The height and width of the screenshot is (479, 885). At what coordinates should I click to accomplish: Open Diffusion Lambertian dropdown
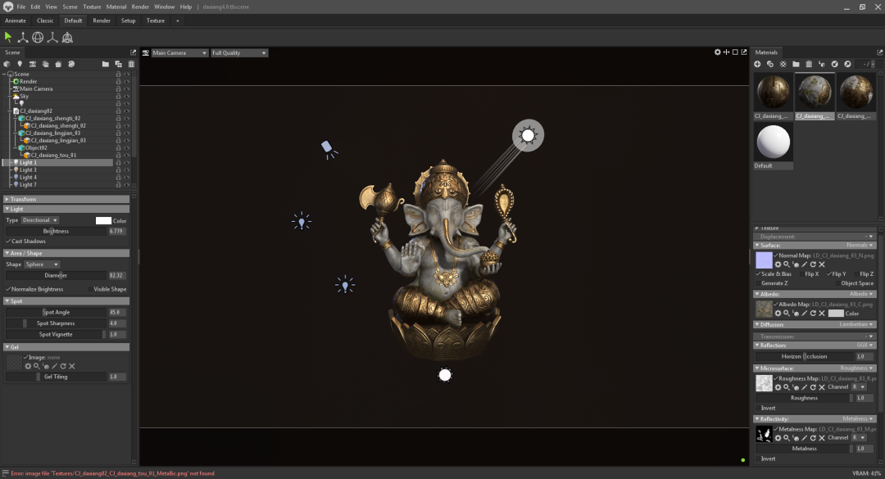point(855,324)
